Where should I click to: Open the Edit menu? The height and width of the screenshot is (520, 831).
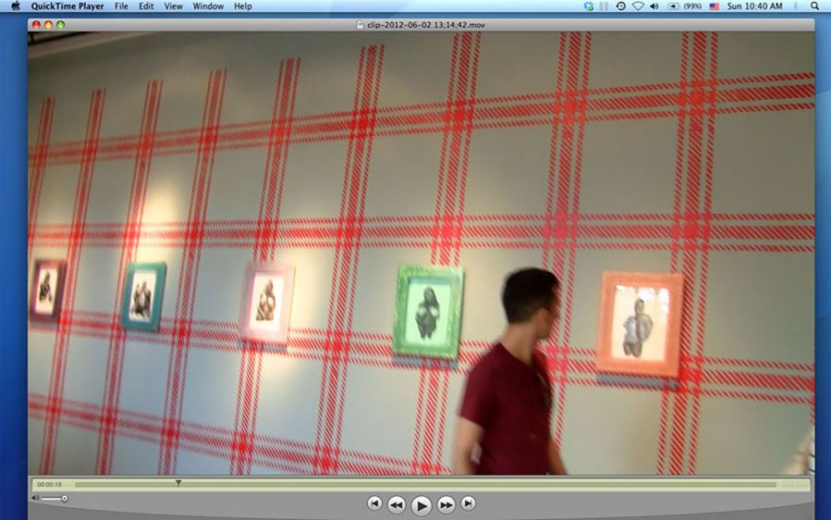tap(146, 6)
